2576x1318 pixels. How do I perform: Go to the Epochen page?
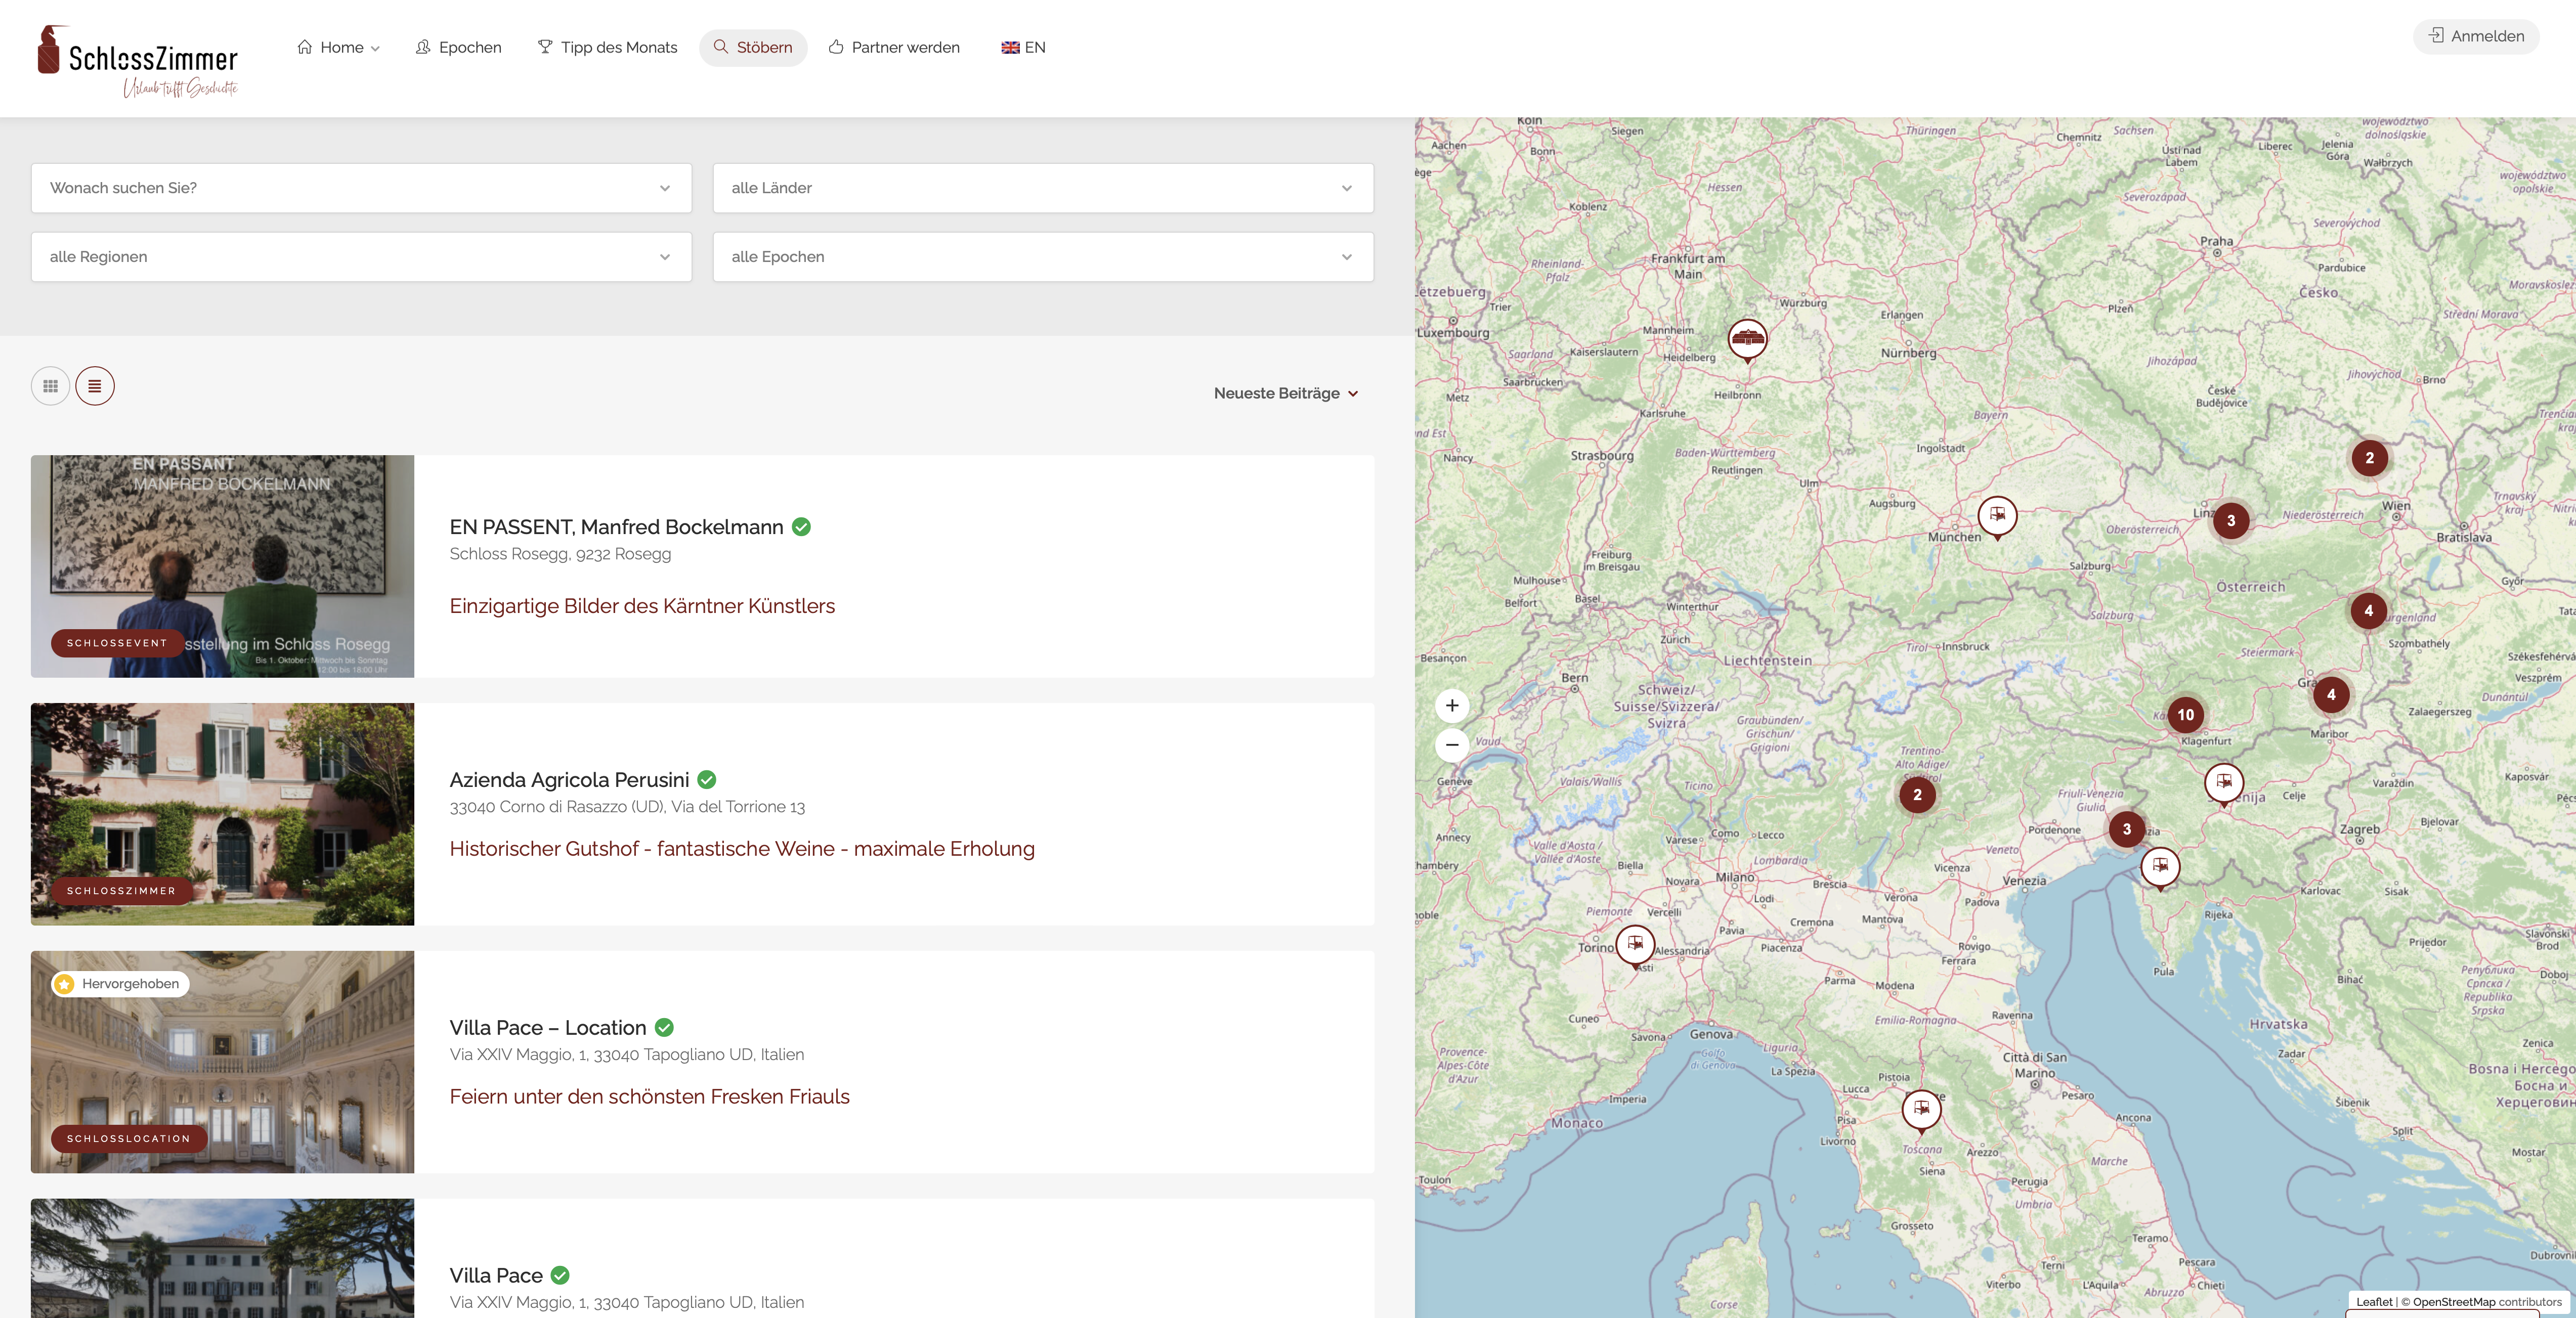tap(458, 47)
